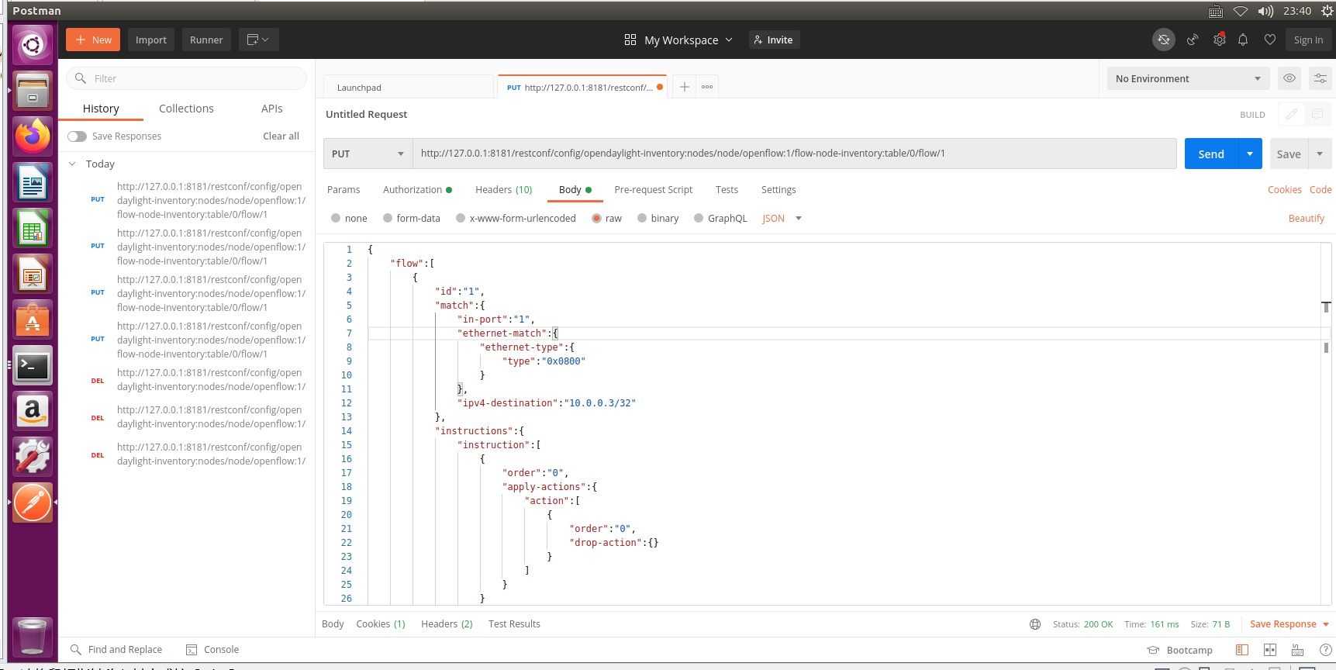
Task: Open the Postman Console
Action: tap(212, 650)
